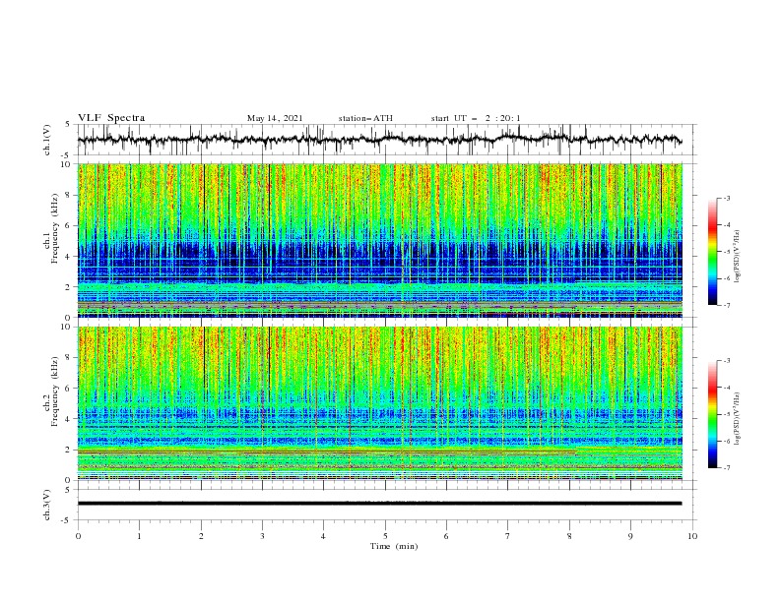The width and height of the screenshot is (780, 602).
Task: Click the ch.2 "Frequency (kHz)" axis label
Action: click(x=56, y=391)
